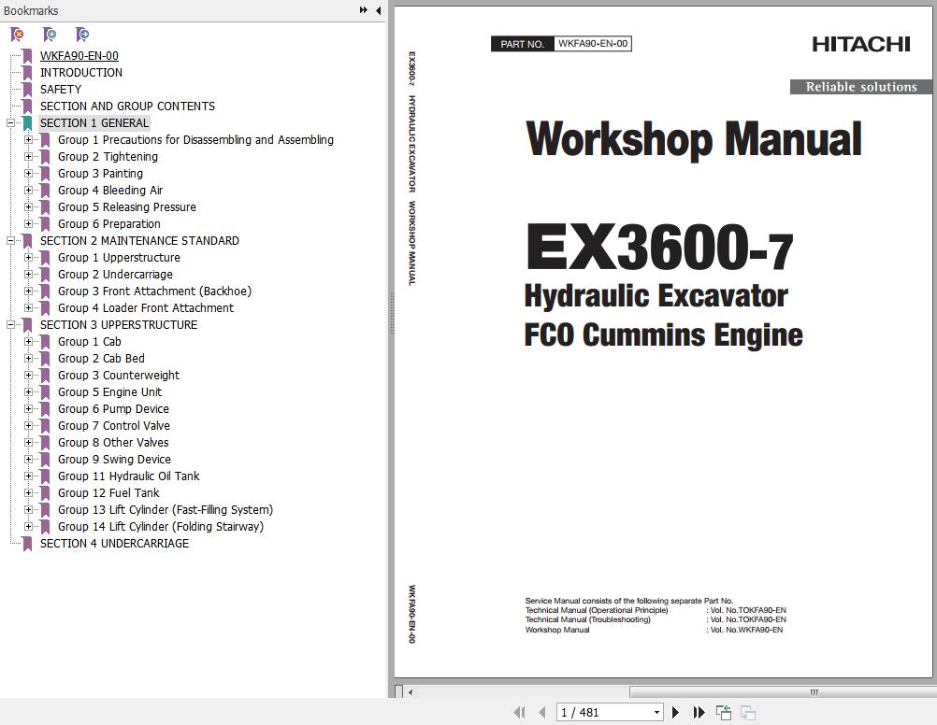Click the left arrow of the horizontal scrollbar
Image resolution: width=937 pixels, height=725 pixels.
(x=411, y=692)
